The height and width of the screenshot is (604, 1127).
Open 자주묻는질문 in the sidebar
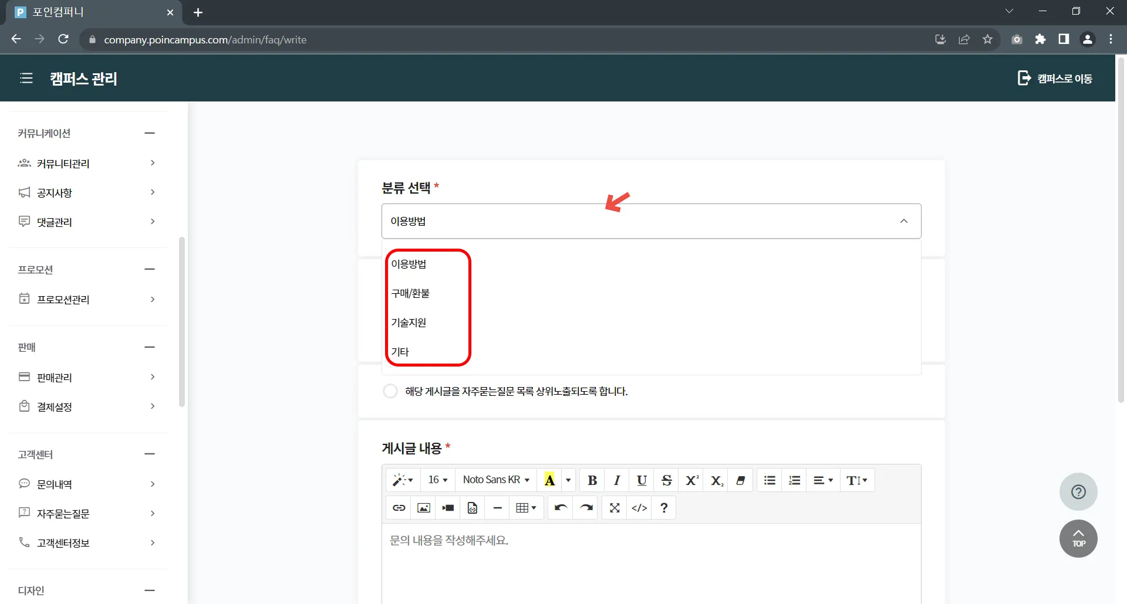tap(88, 513)
